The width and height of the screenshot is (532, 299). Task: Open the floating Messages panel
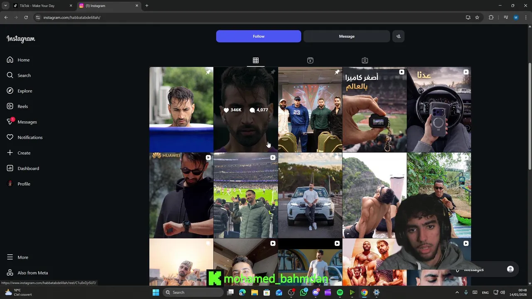(484, 270)
